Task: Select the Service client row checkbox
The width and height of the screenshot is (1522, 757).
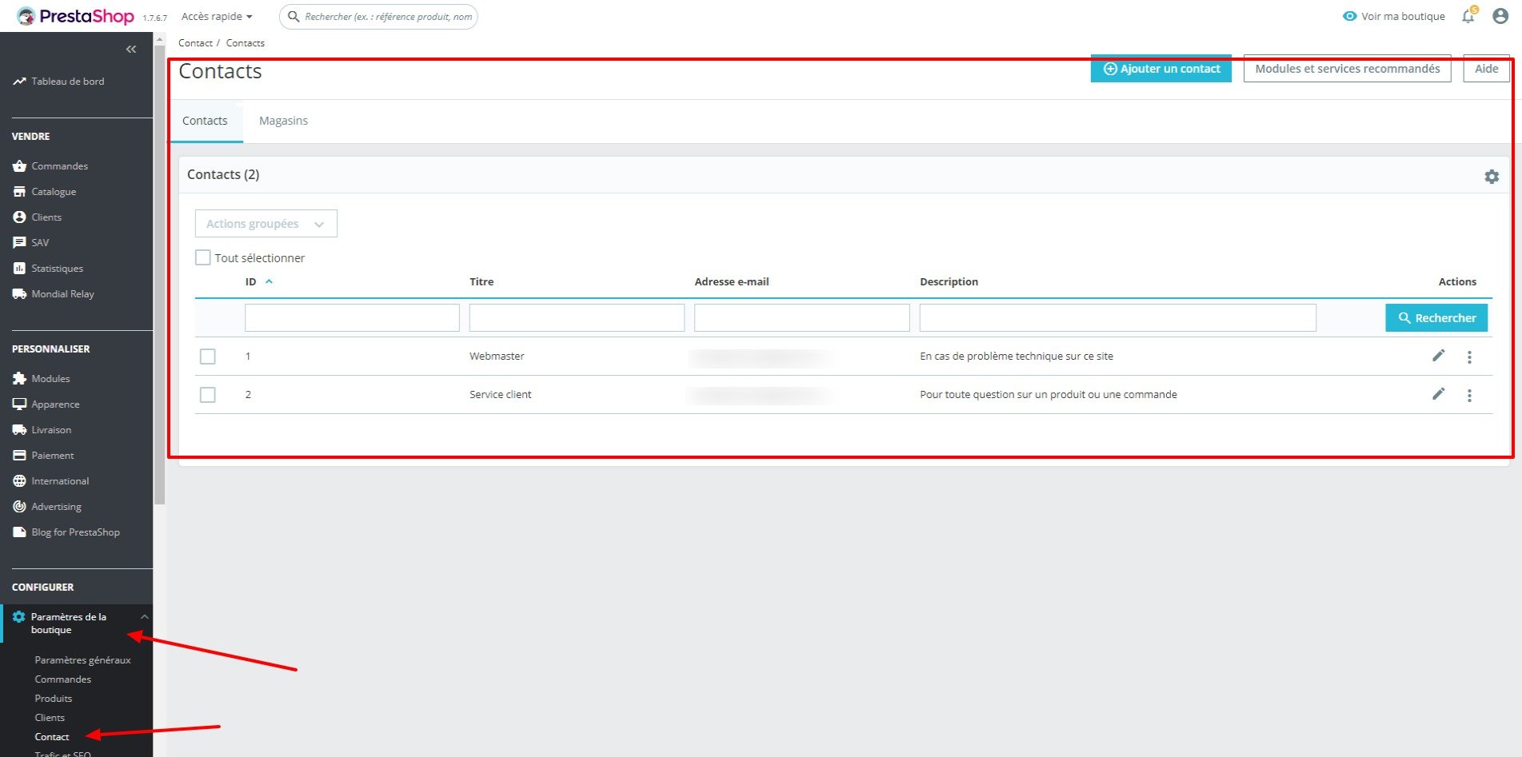Action: [208, 395]
